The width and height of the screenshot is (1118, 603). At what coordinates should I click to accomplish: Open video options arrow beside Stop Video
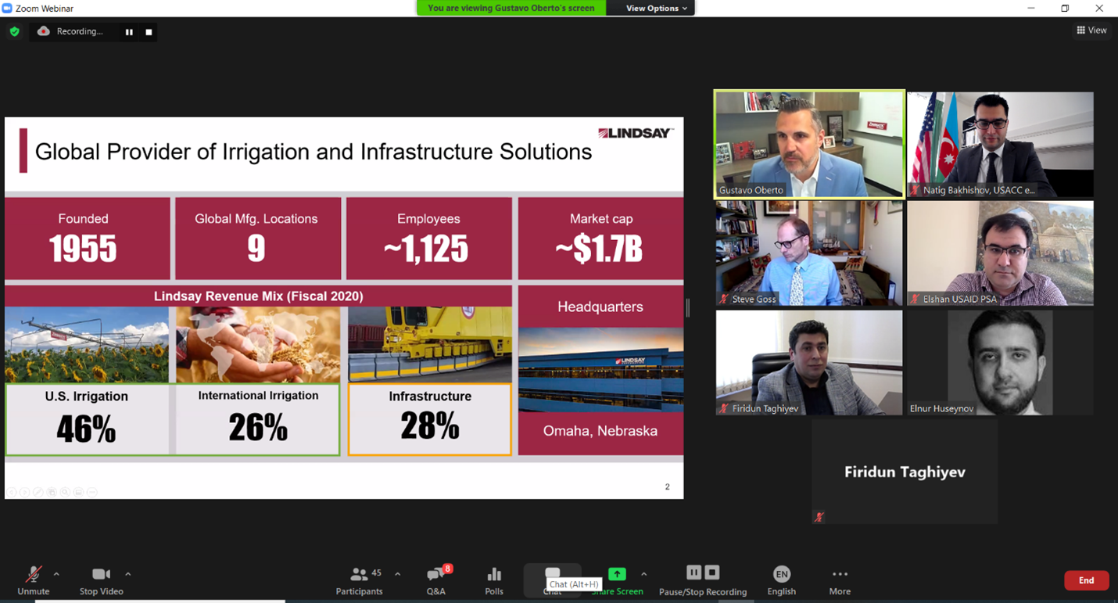click(x=128, y=574)
